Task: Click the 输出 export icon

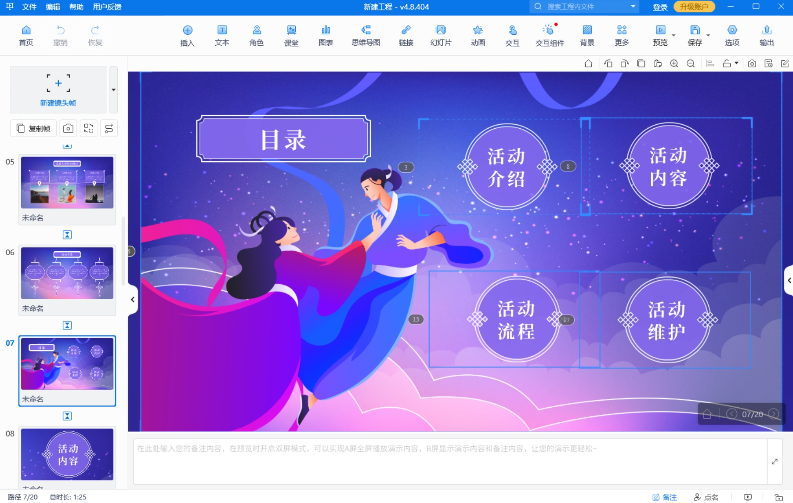Action: 767,35
